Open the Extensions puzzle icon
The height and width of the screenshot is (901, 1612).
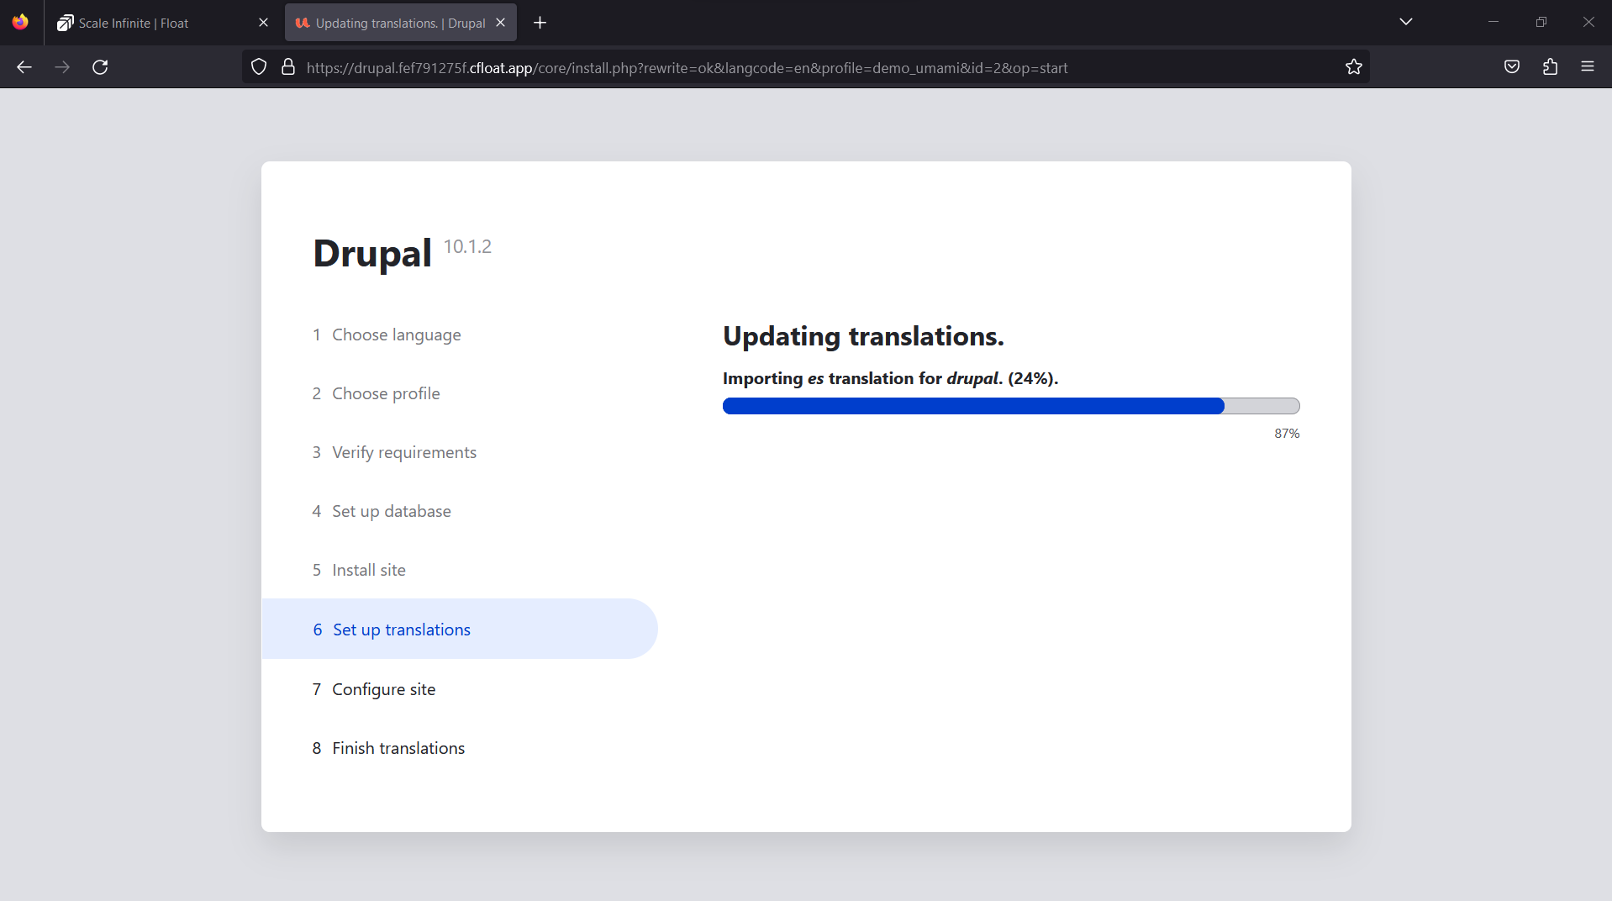tap(1550, 67)
